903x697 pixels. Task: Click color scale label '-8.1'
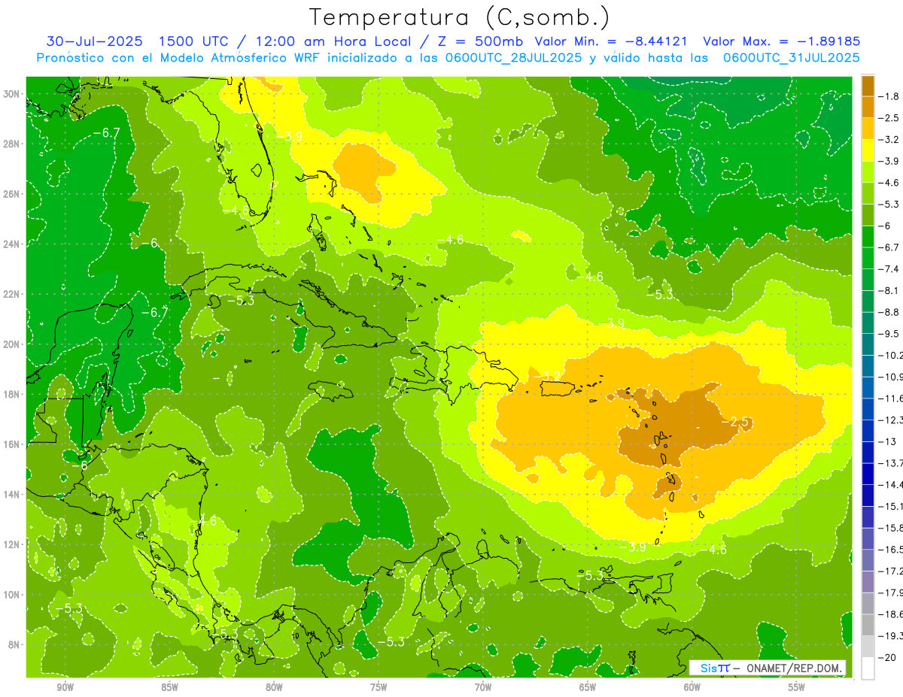[890, 290]
